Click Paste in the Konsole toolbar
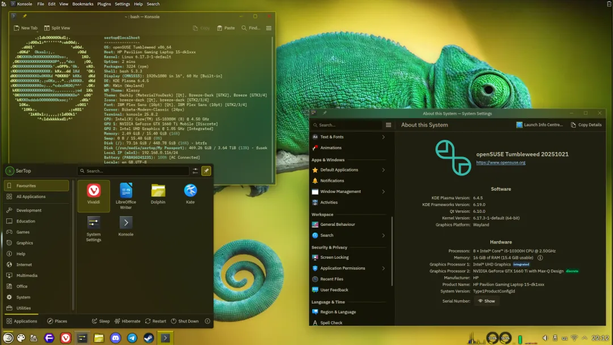Image resolution: width=613 pixels, height=345 pixels. (226, 28)
